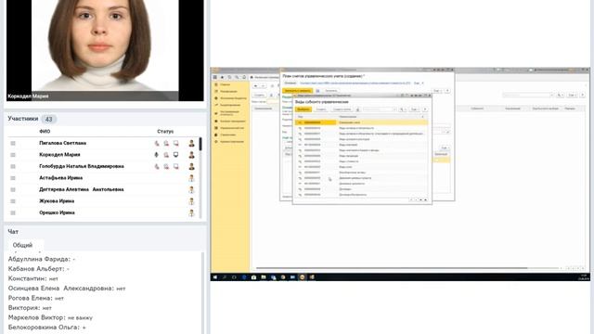The width and height of the screenshot is (594, 334).
Task: Open the Еще menu in selection dialog toolbar
Action: pos(415,109)
